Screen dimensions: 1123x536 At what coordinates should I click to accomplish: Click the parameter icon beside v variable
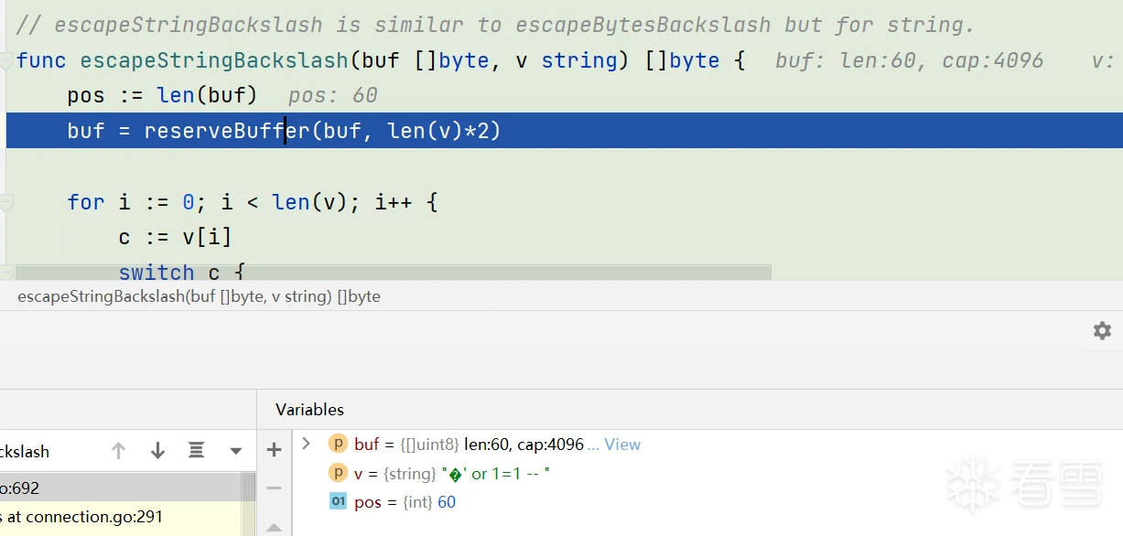click(338, 473)
